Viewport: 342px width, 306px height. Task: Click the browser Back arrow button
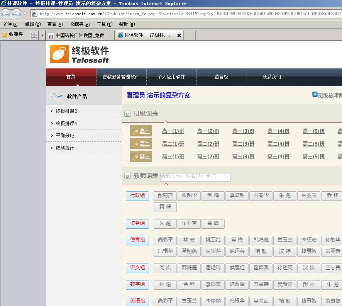6,14
